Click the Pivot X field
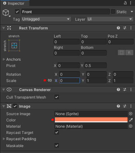The width and height of the screenshot is (135, 153). [69, 65]
